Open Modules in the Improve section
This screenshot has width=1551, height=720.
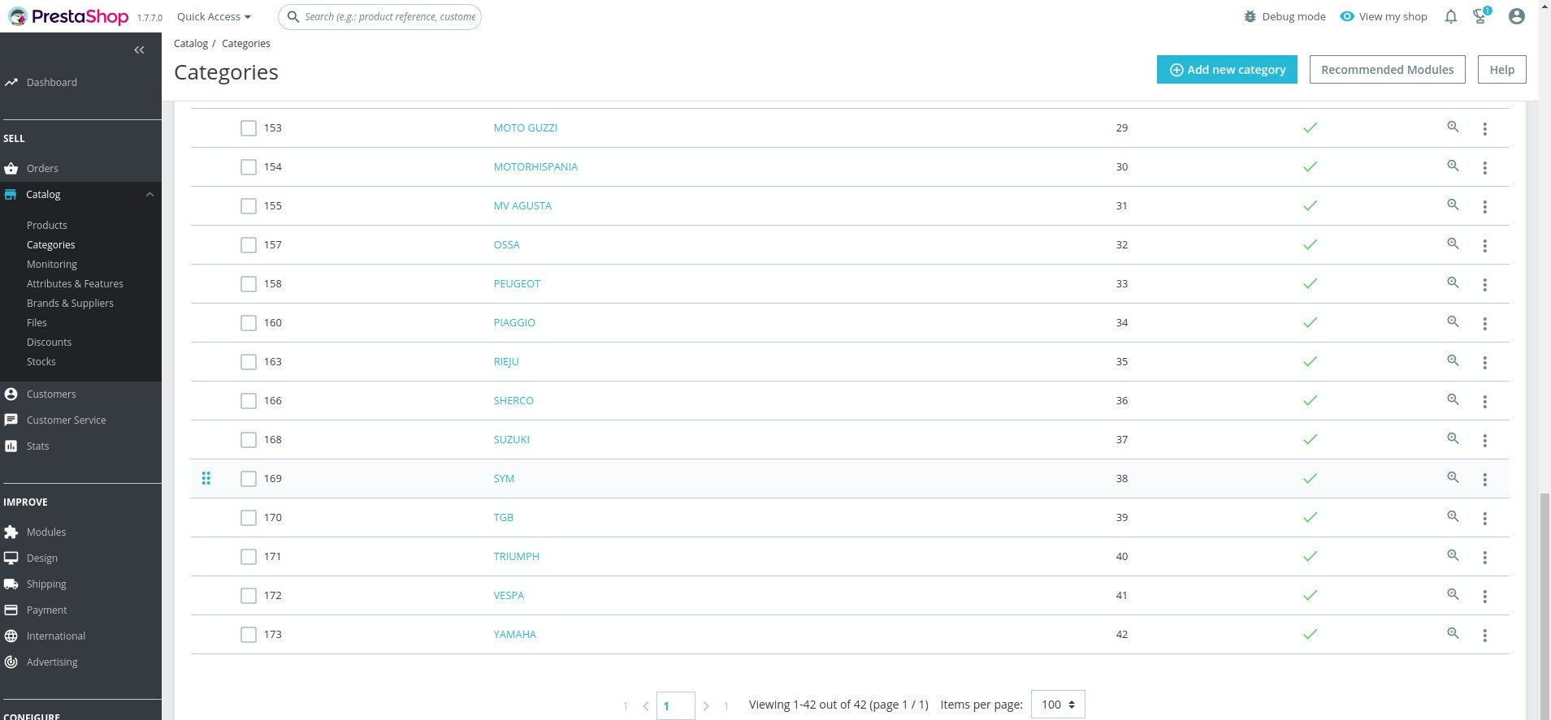(x=45, y=532)
